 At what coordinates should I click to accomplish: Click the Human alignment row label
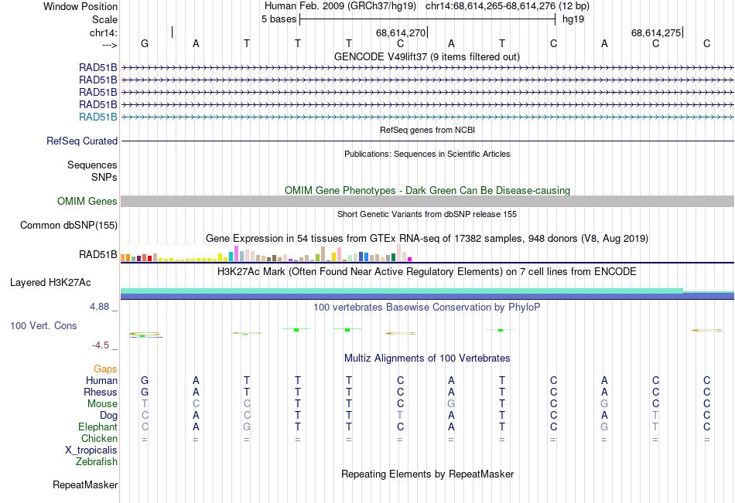click(101, 380)
